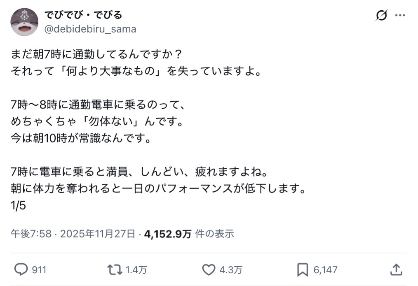Click the share upload icon
The width and height of the screenshot is (418, 286).
tap(396, 270)
